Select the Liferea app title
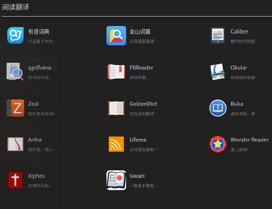272x209 pixels. [138, 140]
